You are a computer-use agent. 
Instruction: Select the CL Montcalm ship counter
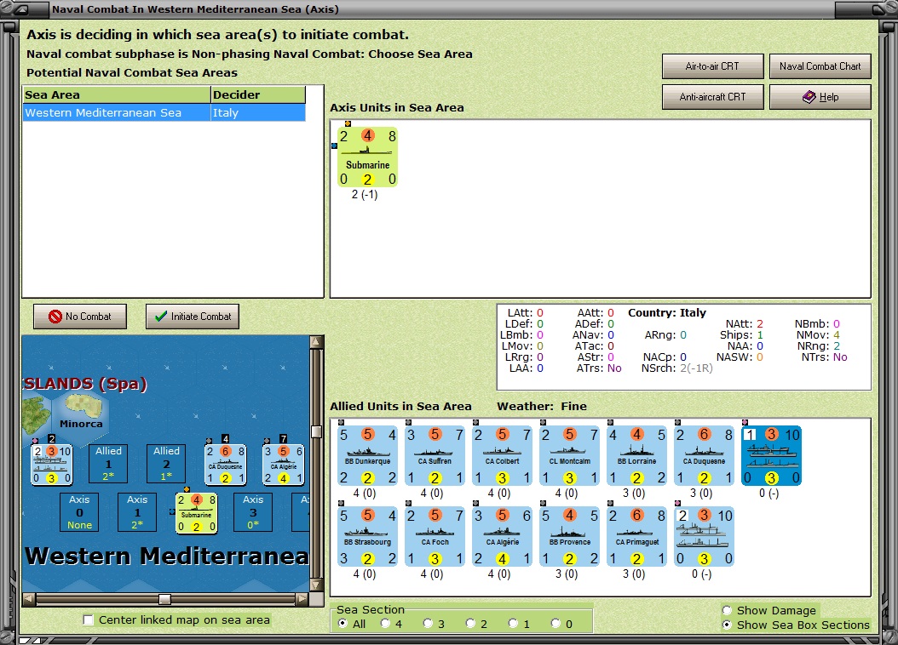point(569,456)
